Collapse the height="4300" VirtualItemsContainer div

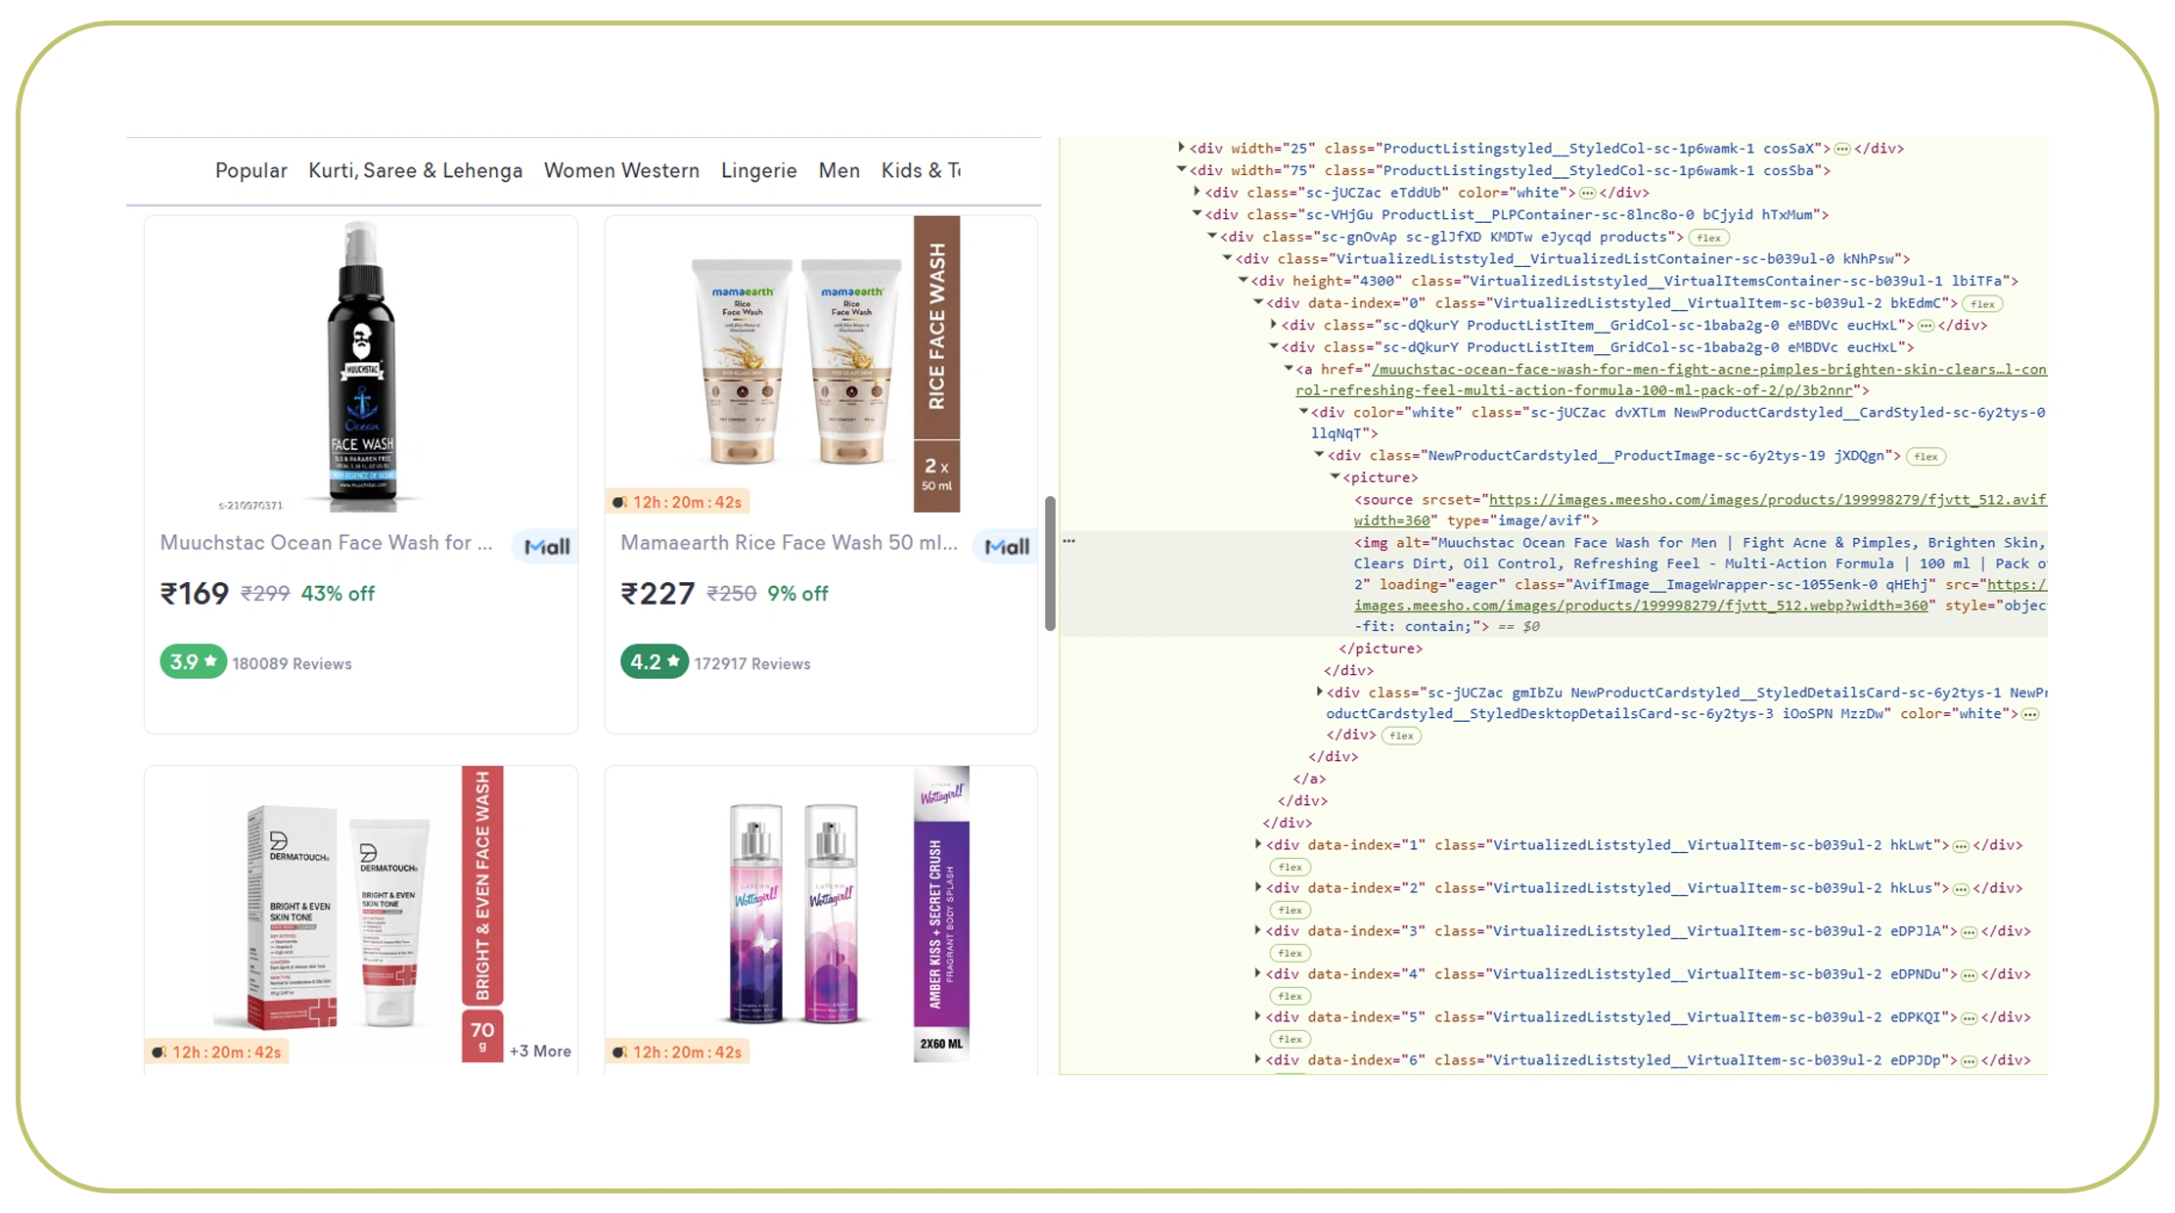(1243, 281)
